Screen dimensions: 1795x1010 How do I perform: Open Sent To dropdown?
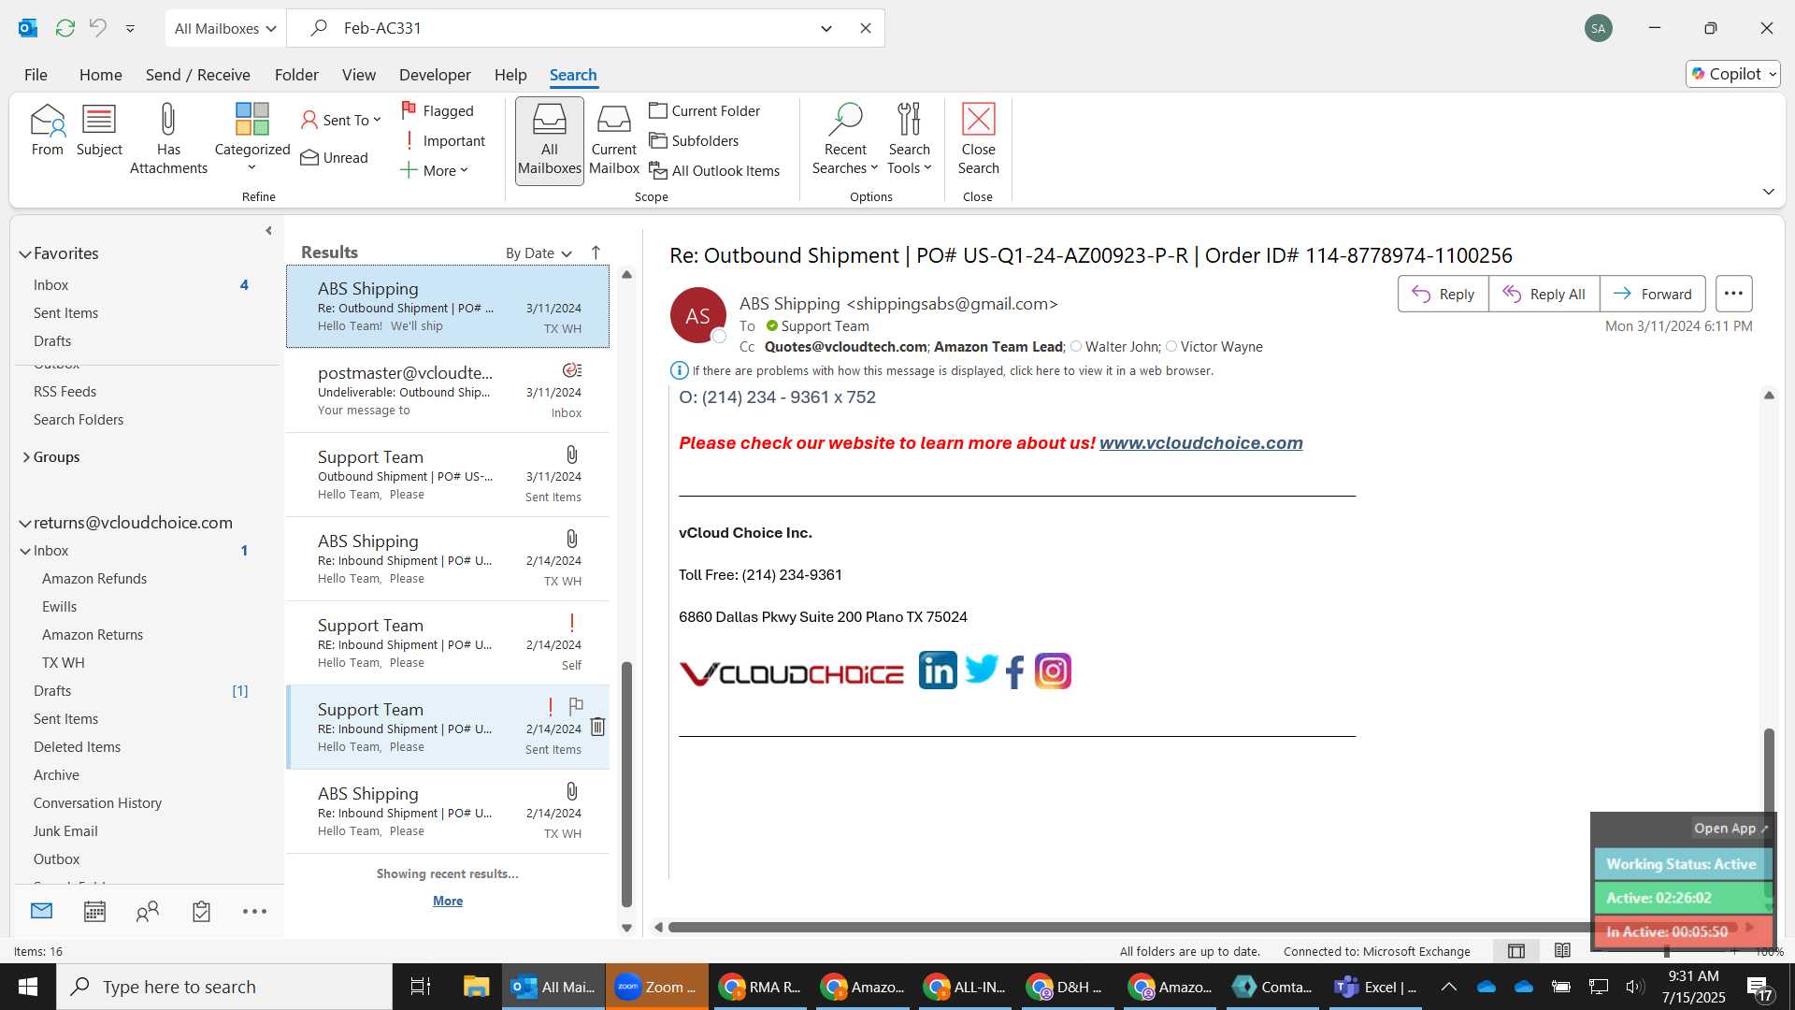(x=341, y=120)
